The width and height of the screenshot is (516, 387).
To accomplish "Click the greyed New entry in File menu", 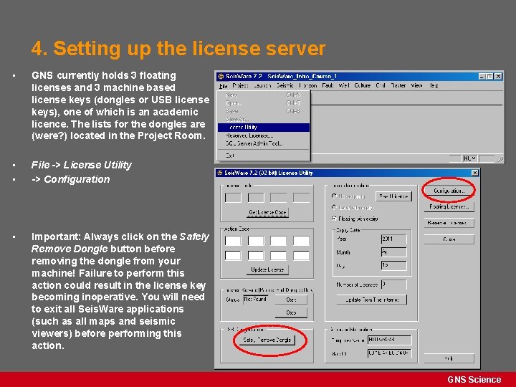I will click(x=264, y=95).
